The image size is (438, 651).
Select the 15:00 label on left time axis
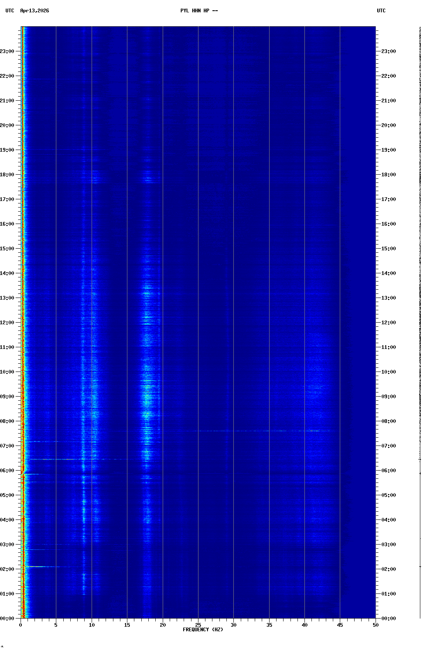click(x=7, y=249)
